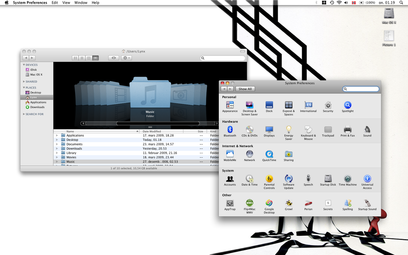This screenshot has width=408, height=255.
Task: Click the Cover Flow horizontal scrubber
Action: tap(158, 123)
